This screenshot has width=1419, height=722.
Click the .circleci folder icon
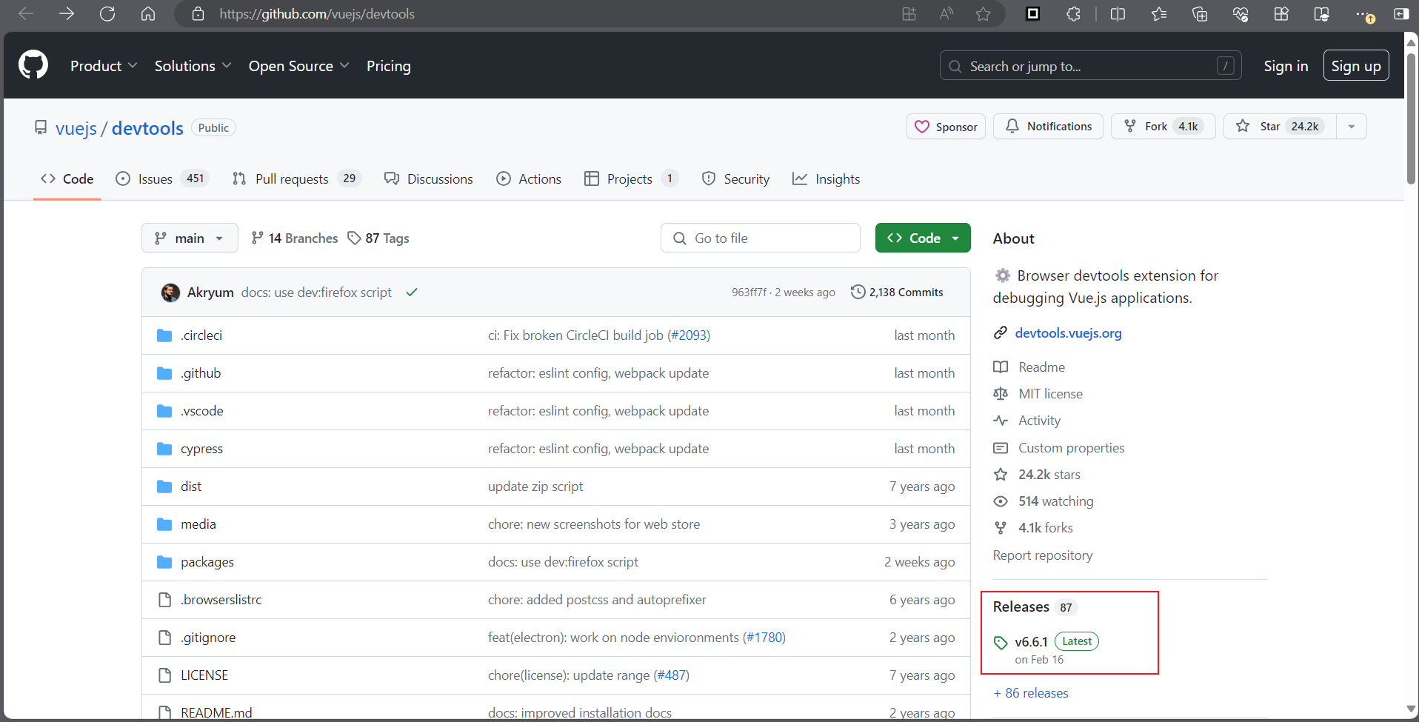click(x=164, y=335)
